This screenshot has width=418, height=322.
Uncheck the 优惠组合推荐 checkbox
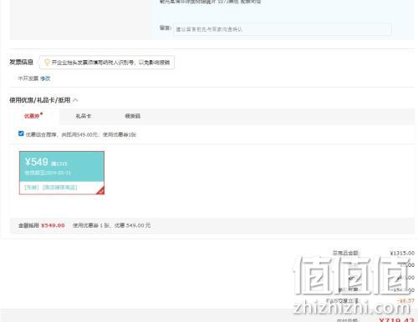point(21,133)
